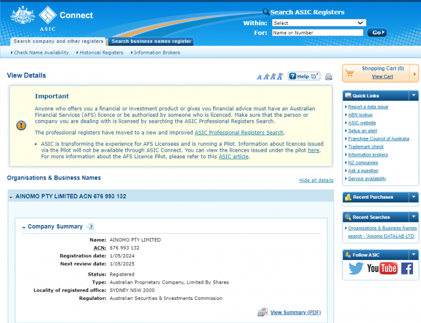The height and width of the screenshot is (323, 421).
Task: Collapse the Follow ASIC panel arrow
Action: point(413,255)
